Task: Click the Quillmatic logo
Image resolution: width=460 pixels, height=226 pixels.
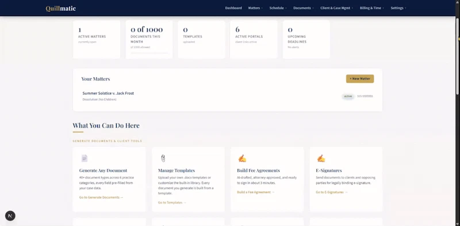Action: [x=61, y=9]
